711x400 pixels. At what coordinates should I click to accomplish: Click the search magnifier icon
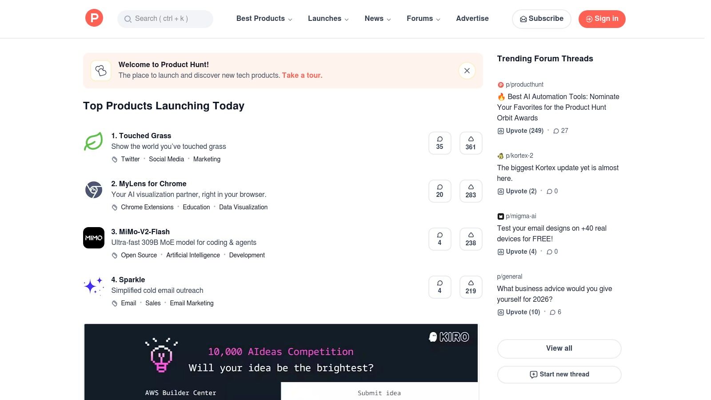(128, 19)
